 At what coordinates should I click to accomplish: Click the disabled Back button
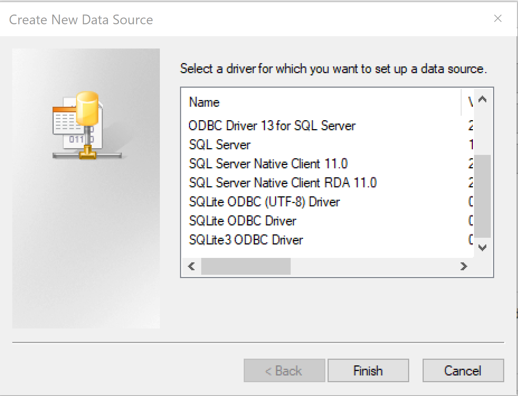284,370
